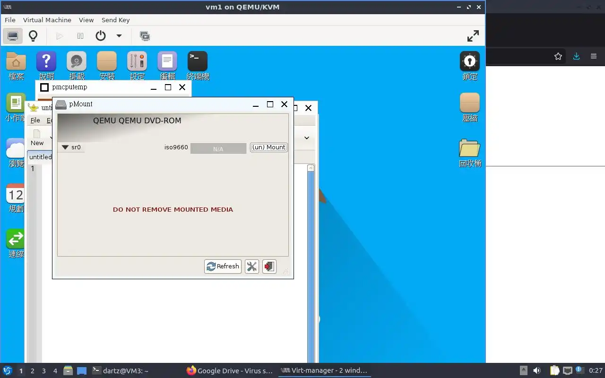Image resolution: width=605 pixels, height=378 pixels.
Task: Open the File menu in editor window
Action: tap(35, 120)
